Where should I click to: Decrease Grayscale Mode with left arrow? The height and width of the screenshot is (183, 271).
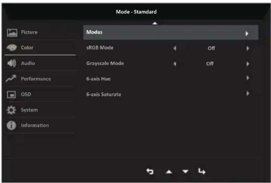point(175,64)
